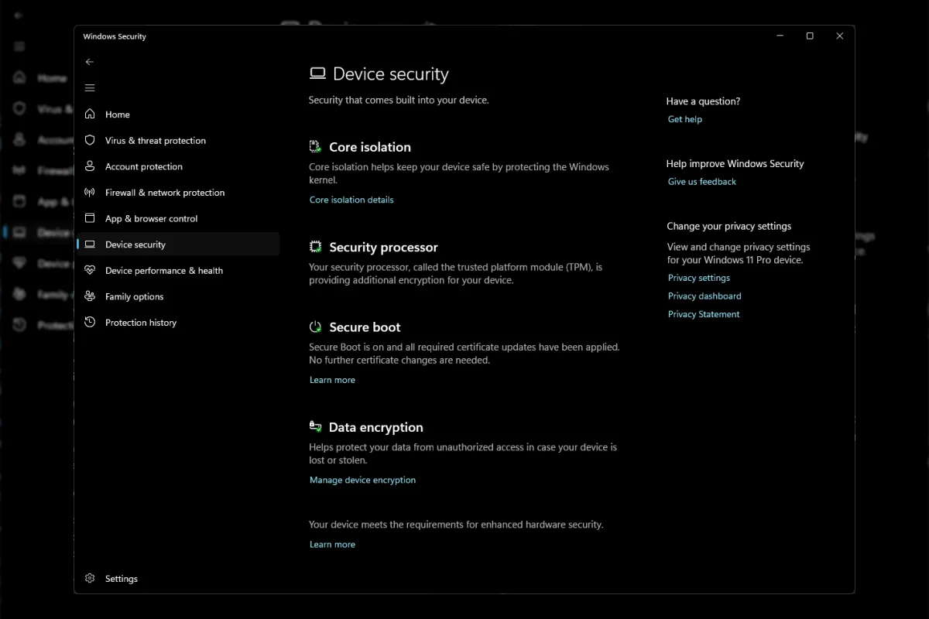Click the laptop icon beside Device security heading

point(317,74)
